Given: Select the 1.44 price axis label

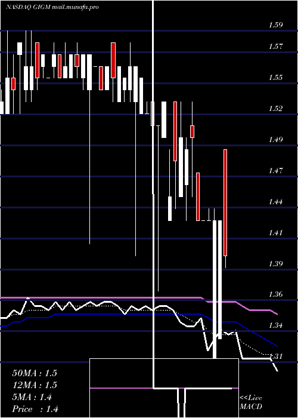Looking at the screenshot, I should (275, 202).
